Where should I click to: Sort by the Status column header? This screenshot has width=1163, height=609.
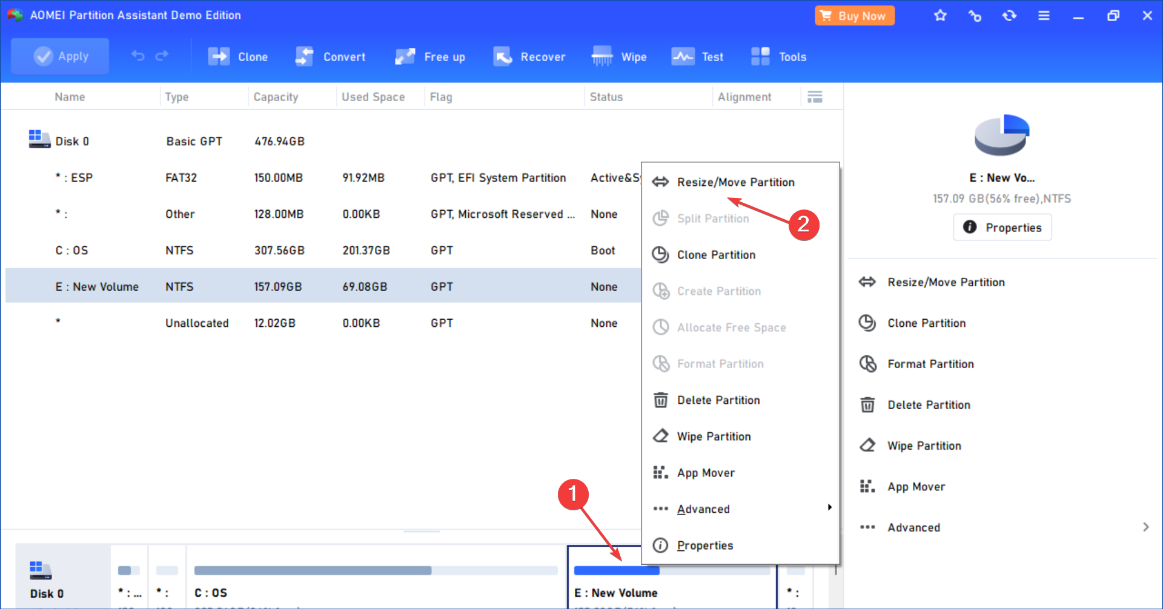click(606, 97)
